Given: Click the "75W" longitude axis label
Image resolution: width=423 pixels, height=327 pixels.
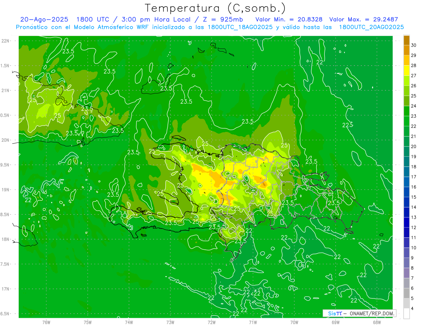Looking at the screenshot, I should pyautogui.click(x=88, y=322).
